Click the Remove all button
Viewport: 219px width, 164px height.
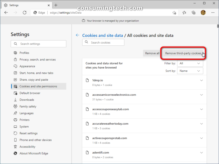tap(152, 53)
